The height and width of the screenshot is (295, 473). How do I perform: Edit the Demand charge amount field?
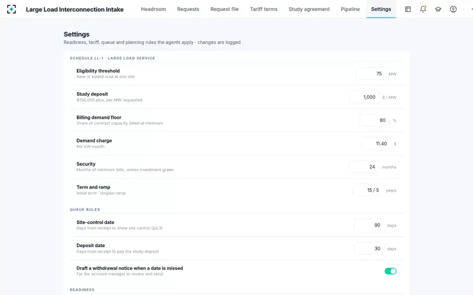tap(376, 144)
